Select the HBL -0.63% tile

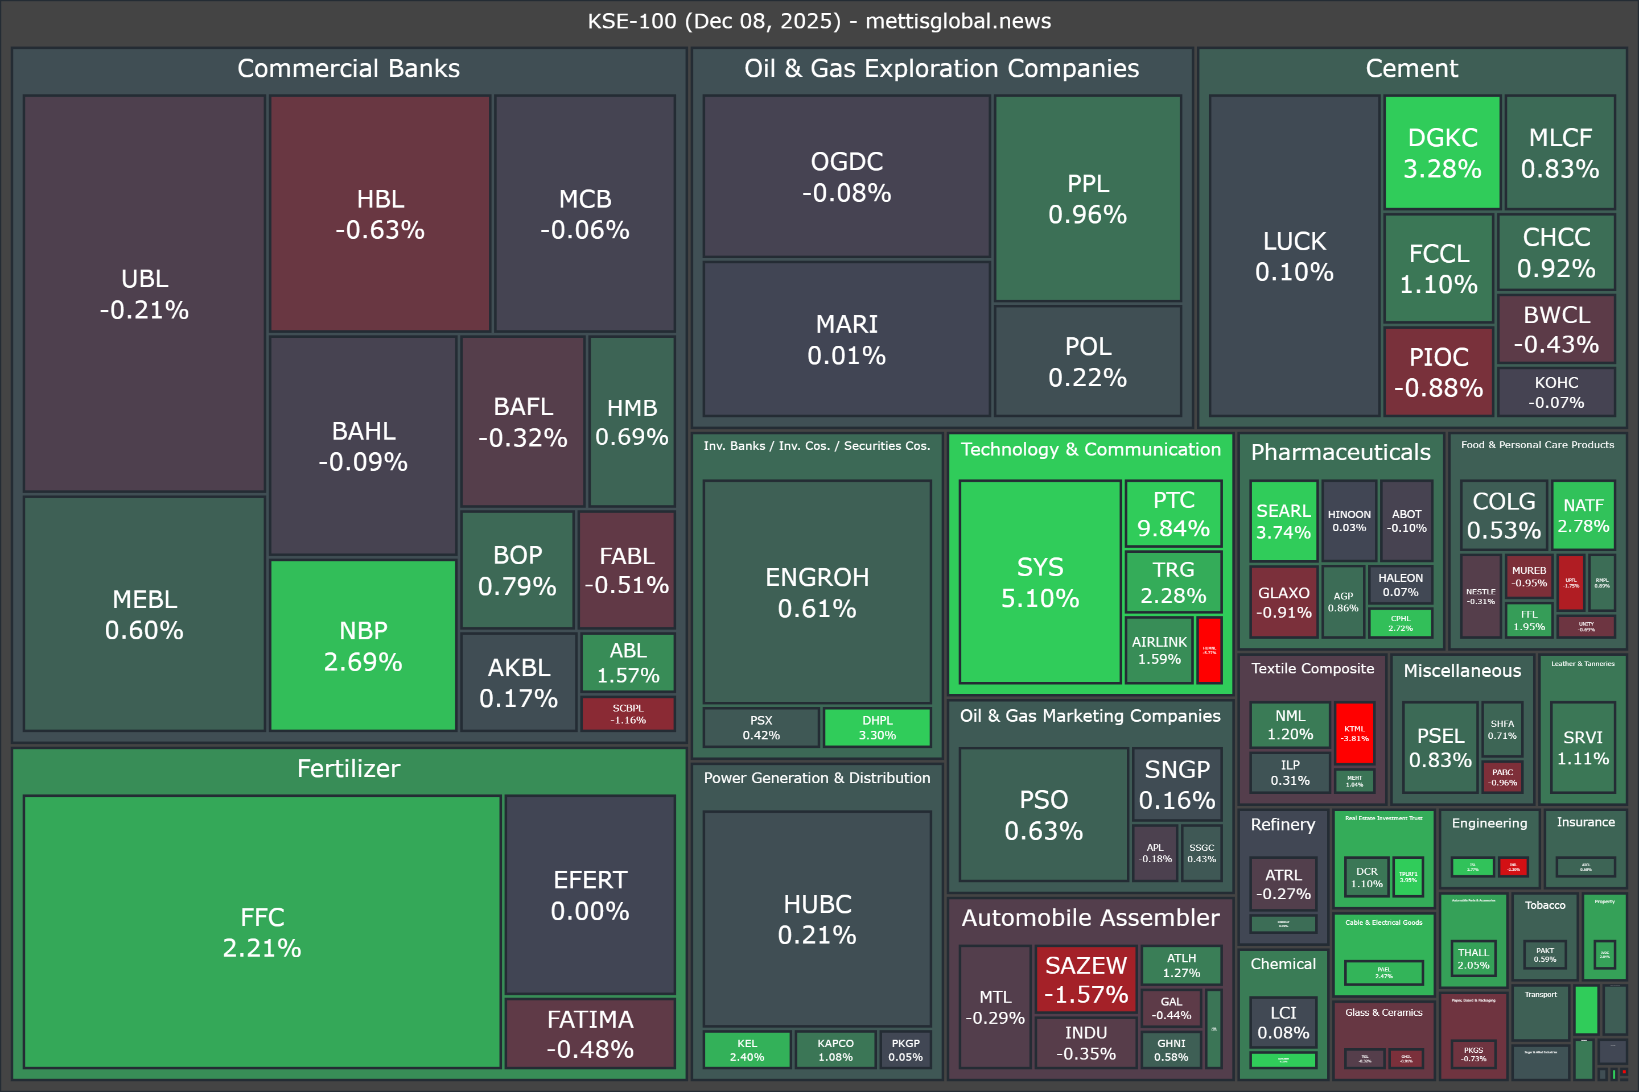pyautogui.click(x=380, y=214)
